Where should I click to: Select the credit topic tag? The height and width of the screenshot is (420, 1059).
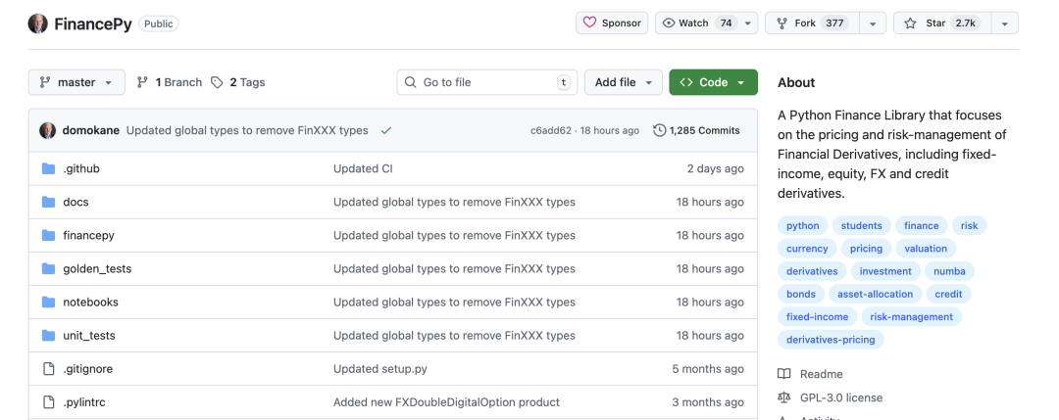click(x=949, y=294)
